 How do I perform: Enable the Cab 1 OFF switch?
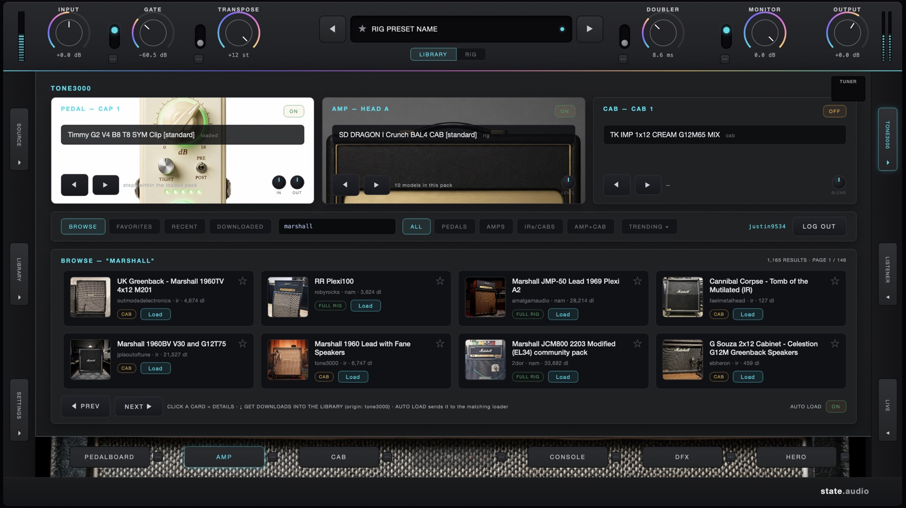[x=835, y=111]
